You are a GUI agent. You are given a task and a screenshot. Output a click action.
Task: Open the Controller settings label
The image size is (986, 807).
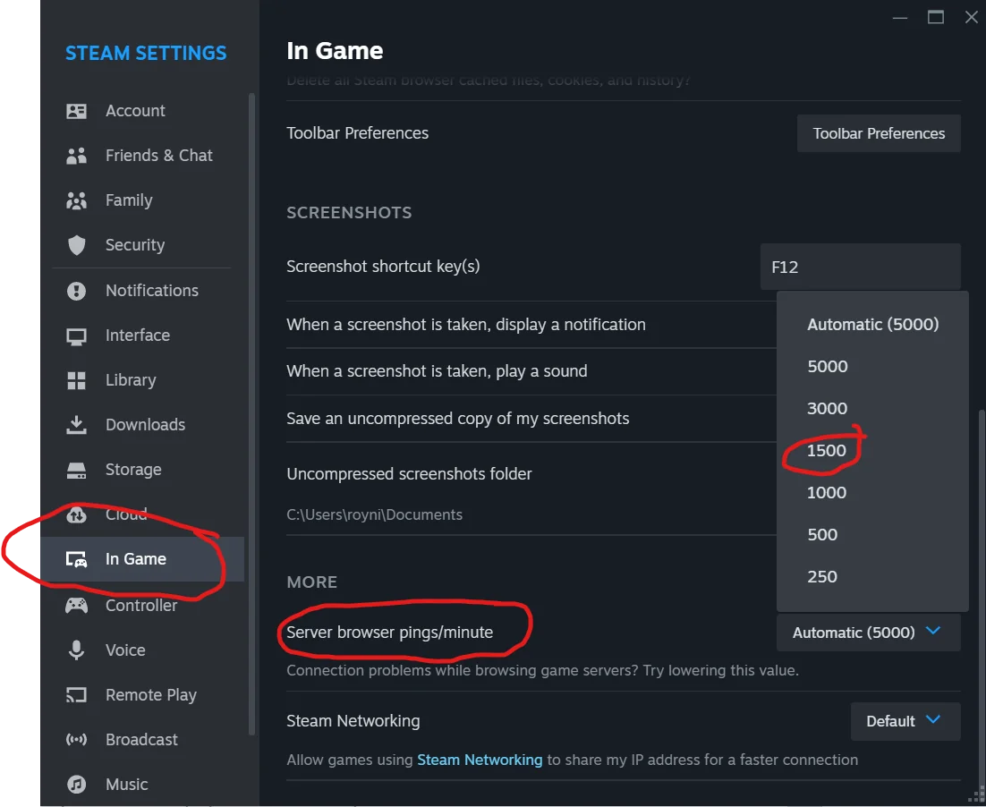pyautogui.click(x=141, y=605)
